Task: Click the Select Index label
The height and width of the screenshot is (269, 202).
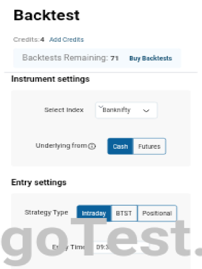Action: (x=64, y=110)
